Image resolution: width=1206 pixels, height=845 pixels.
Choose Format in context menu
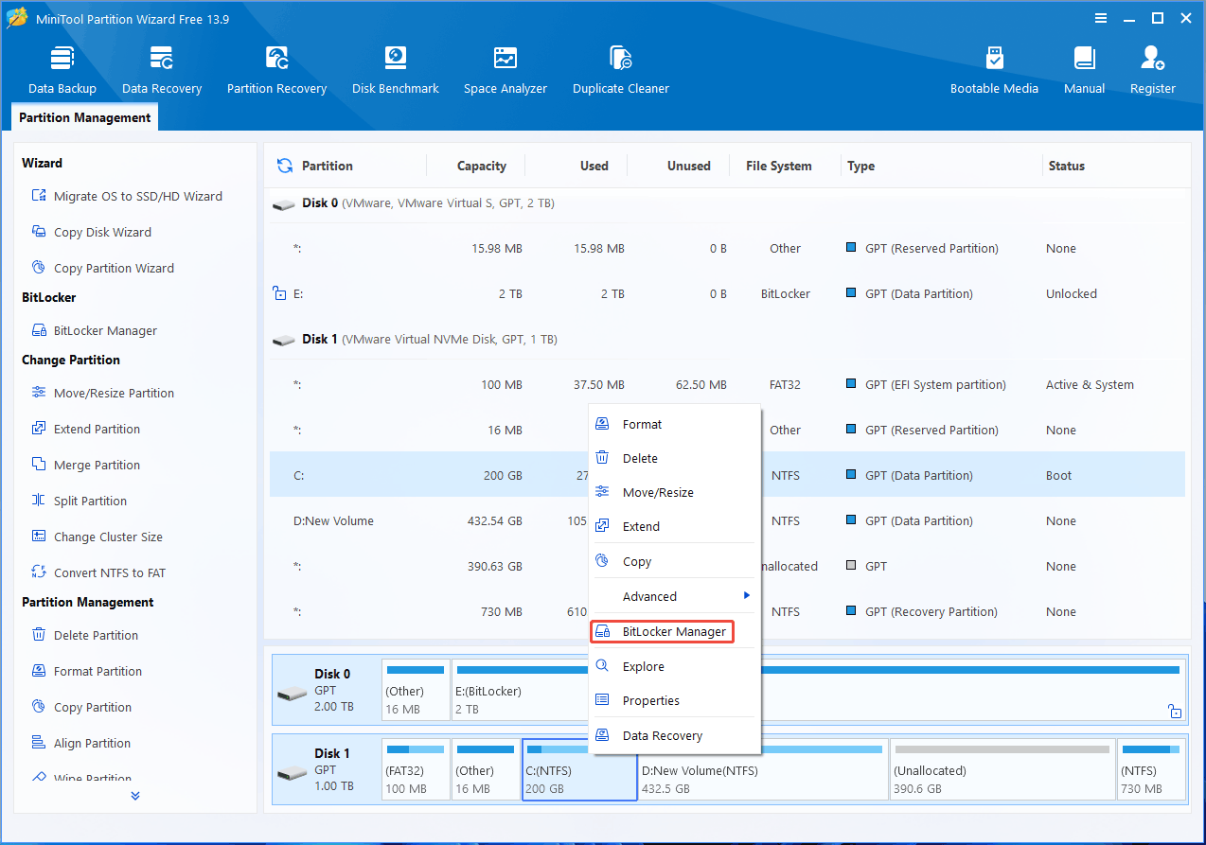coord(674,424)
